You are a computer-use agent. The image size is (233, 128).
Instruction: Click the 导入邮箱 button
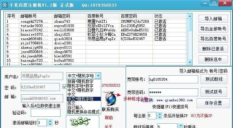tap(213, 19)
